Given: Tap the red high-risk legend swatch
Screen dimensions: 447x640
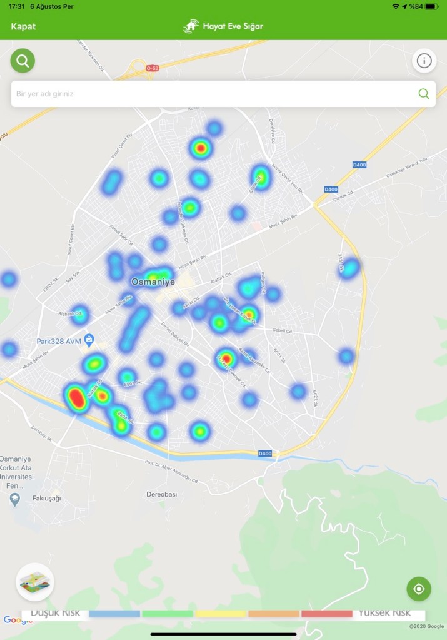Looking at the screenshot, I should click(x=327, y=614).
